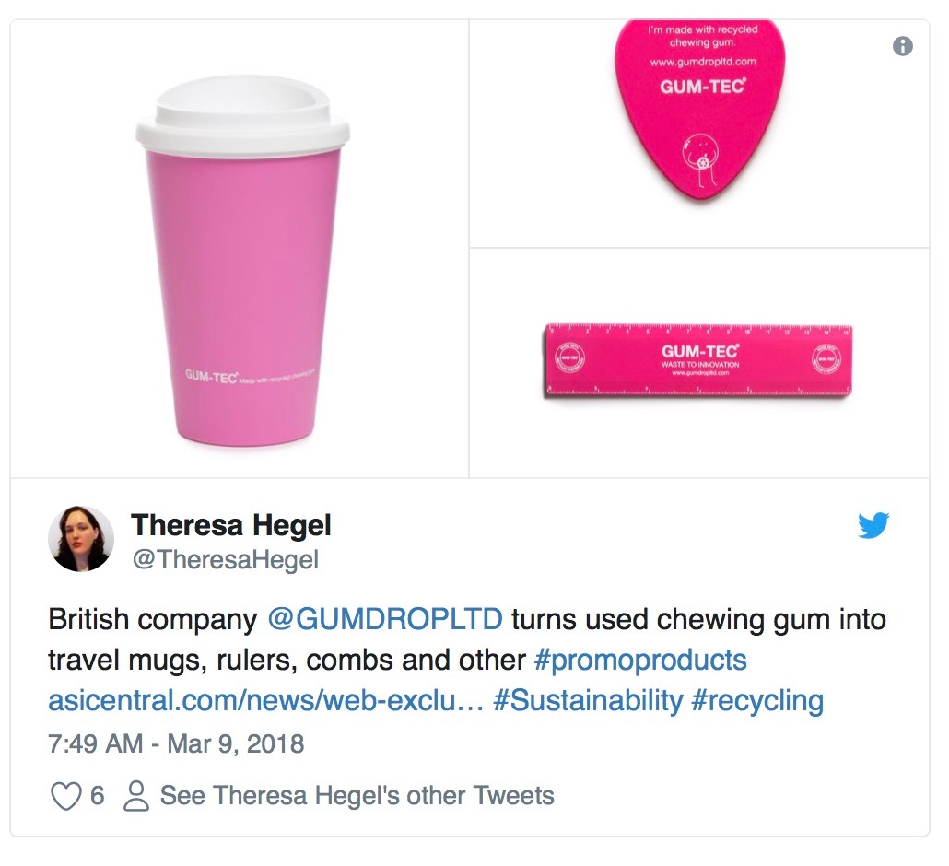This screenshot has width=949, height=866.
Task: View the pink Gum-Tec ruler photo
Action: pos(699,363)
